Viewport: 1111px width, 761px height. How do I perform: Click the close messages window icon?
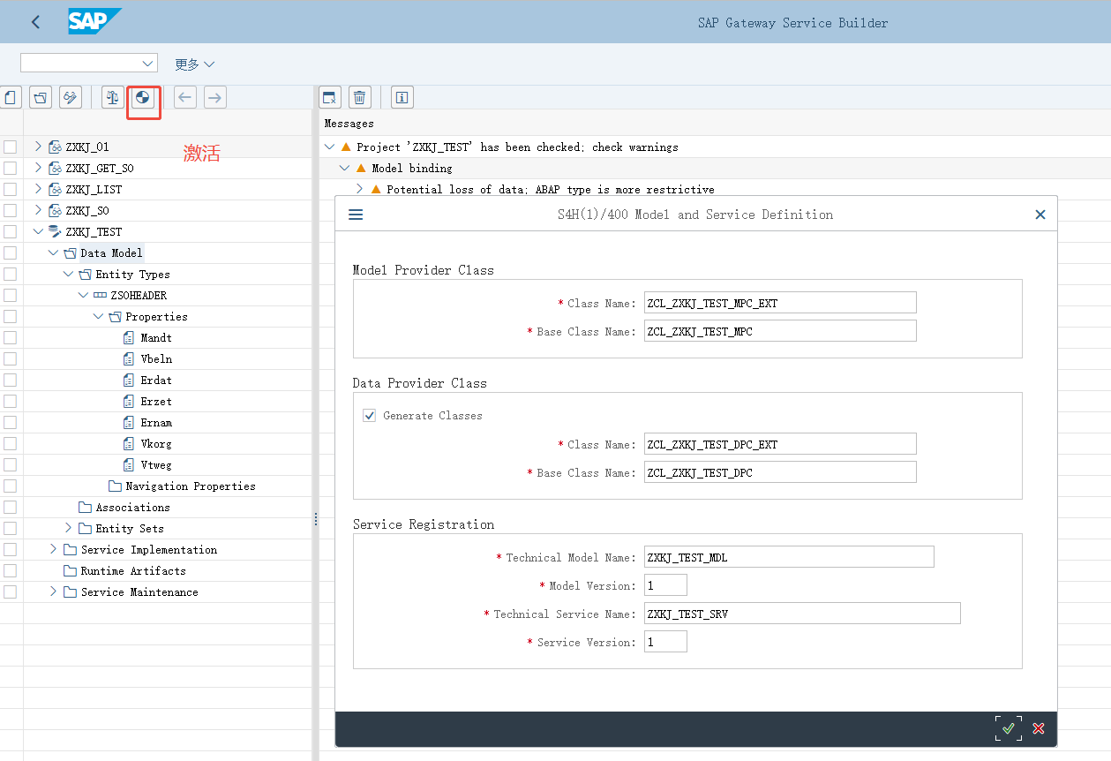tap(330, 97)
